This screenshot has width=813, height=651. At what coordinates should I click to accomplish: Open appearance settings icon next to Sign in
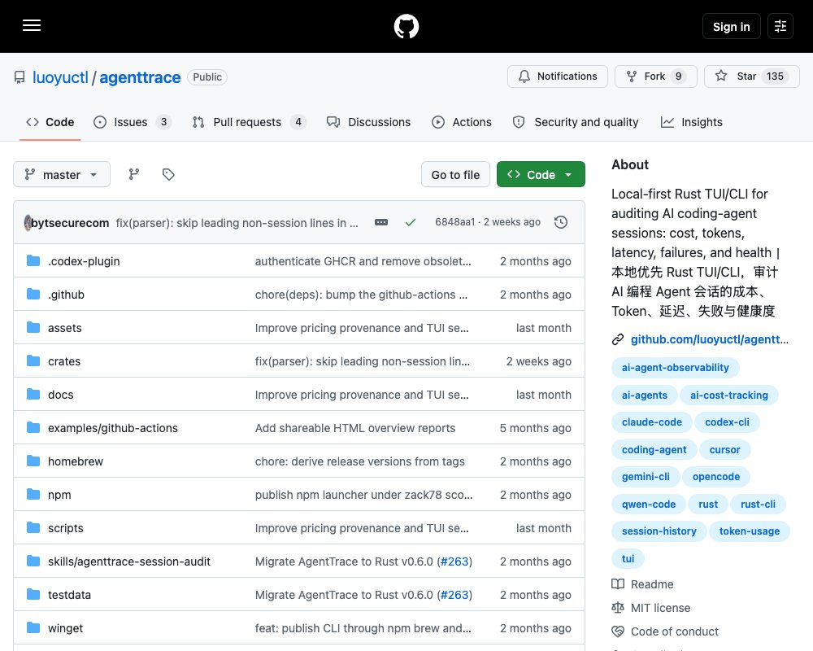pos(780,26)
